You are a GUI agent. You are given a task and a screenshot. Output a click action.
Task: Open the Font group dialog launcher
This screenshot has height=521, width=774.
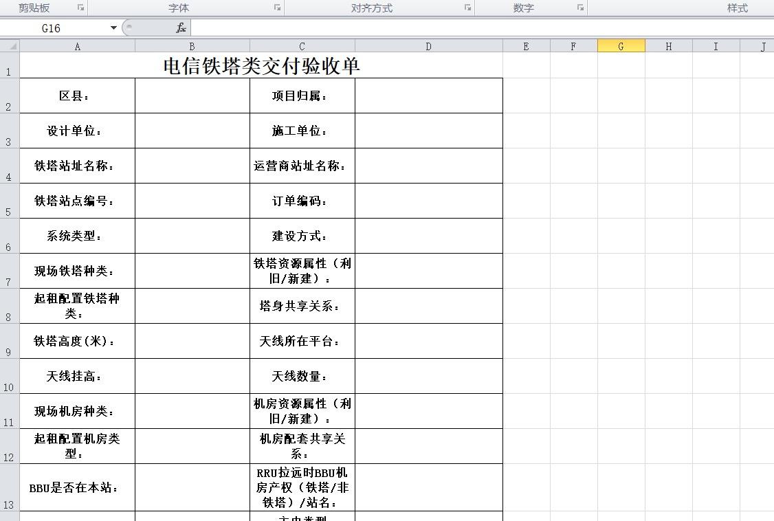(x=278, y=8)
